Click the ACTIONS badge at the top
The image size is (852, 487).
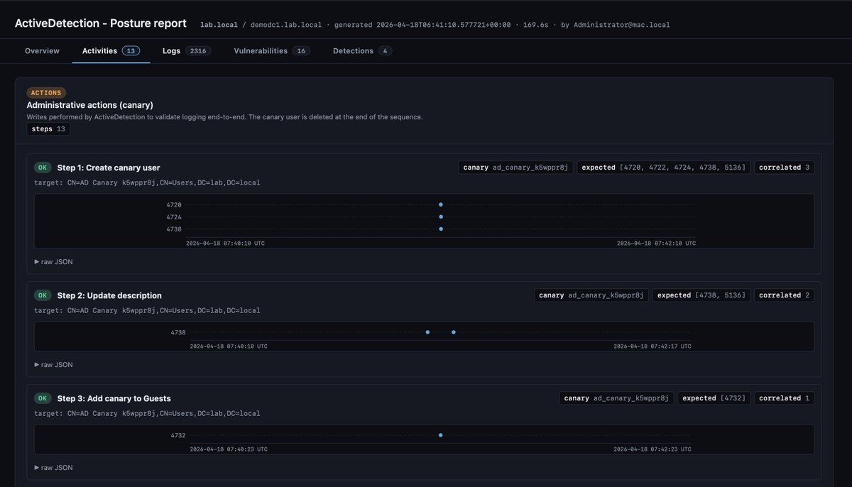(x=45, y=92)
